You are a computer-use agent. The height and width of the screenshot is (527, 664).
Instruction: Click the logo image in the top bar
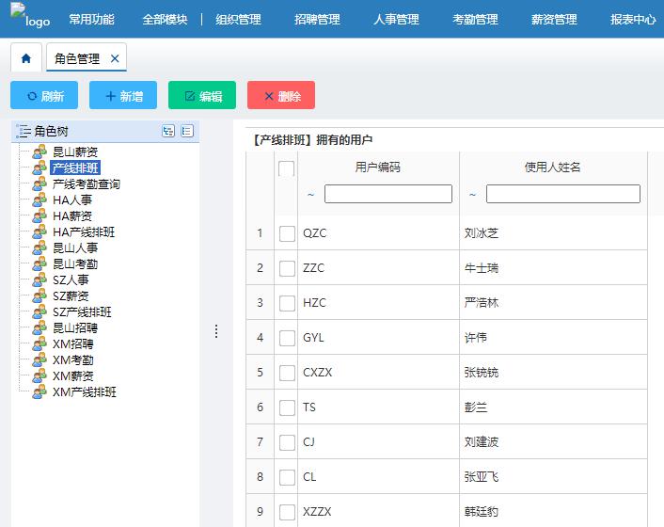29,19
